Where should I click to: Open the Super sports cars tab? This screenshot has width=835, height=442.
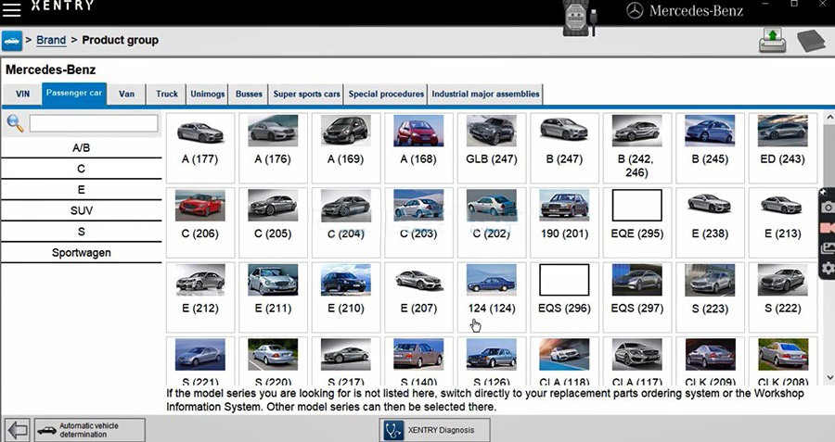[306, 95]
